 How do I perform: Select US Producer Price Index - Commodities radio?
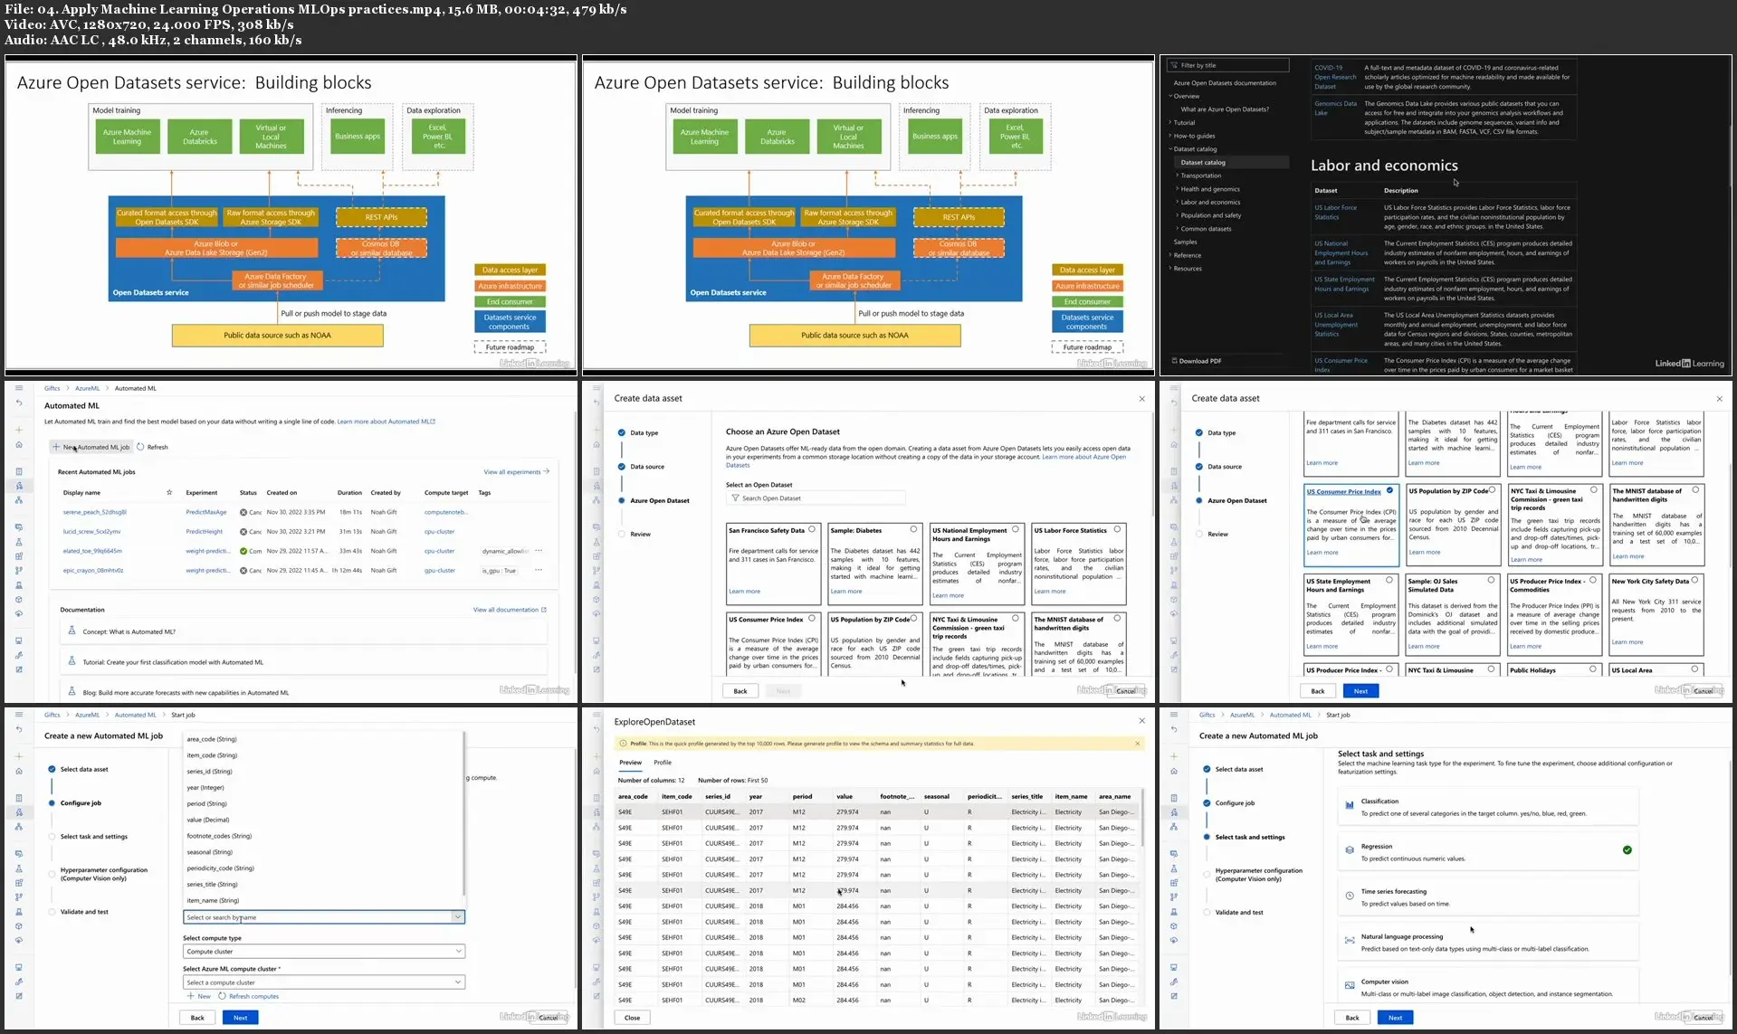click(x=1593, y=580)
